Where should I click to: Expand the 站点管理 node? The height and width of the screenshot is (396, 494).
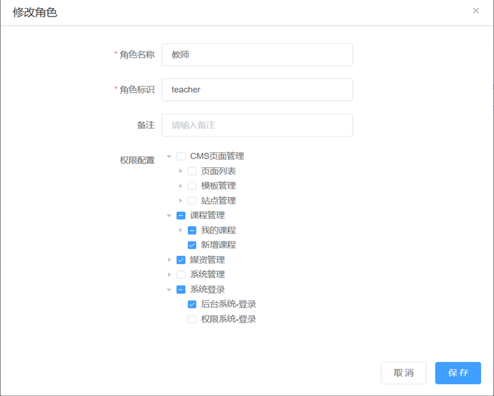(x=180, y=201)
